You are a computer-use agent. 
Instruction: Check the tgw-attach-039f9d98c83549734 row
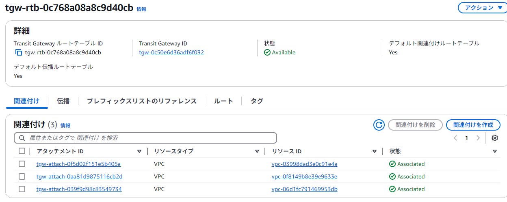tap(22, 189)
